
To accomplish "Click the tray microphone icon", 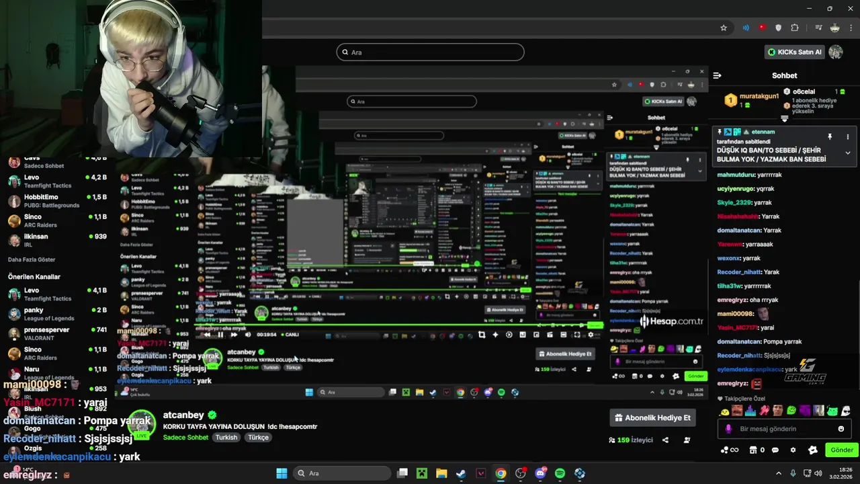I will click(x=793, y=473).
